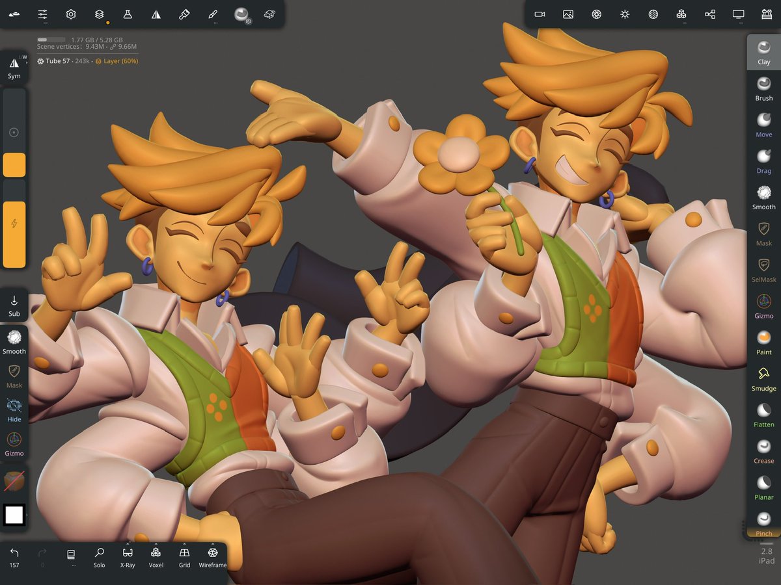
Task: Toggle Sub mode in the left panel
Action: 14,305
